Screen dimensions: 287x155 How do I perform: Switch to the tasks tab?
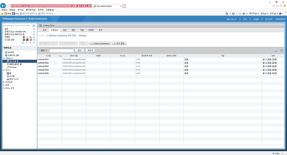pos(82,30)
